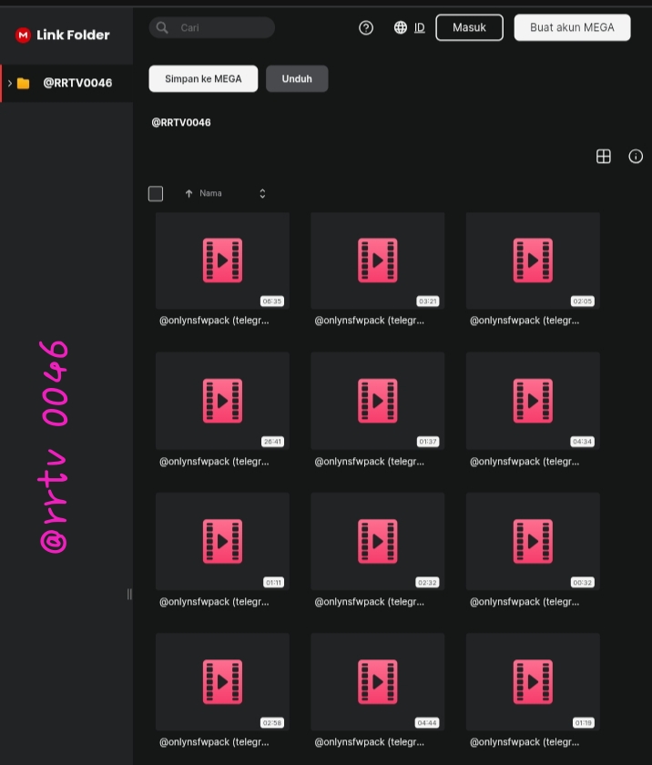Click the MEGA logo icon

[23, 35]
